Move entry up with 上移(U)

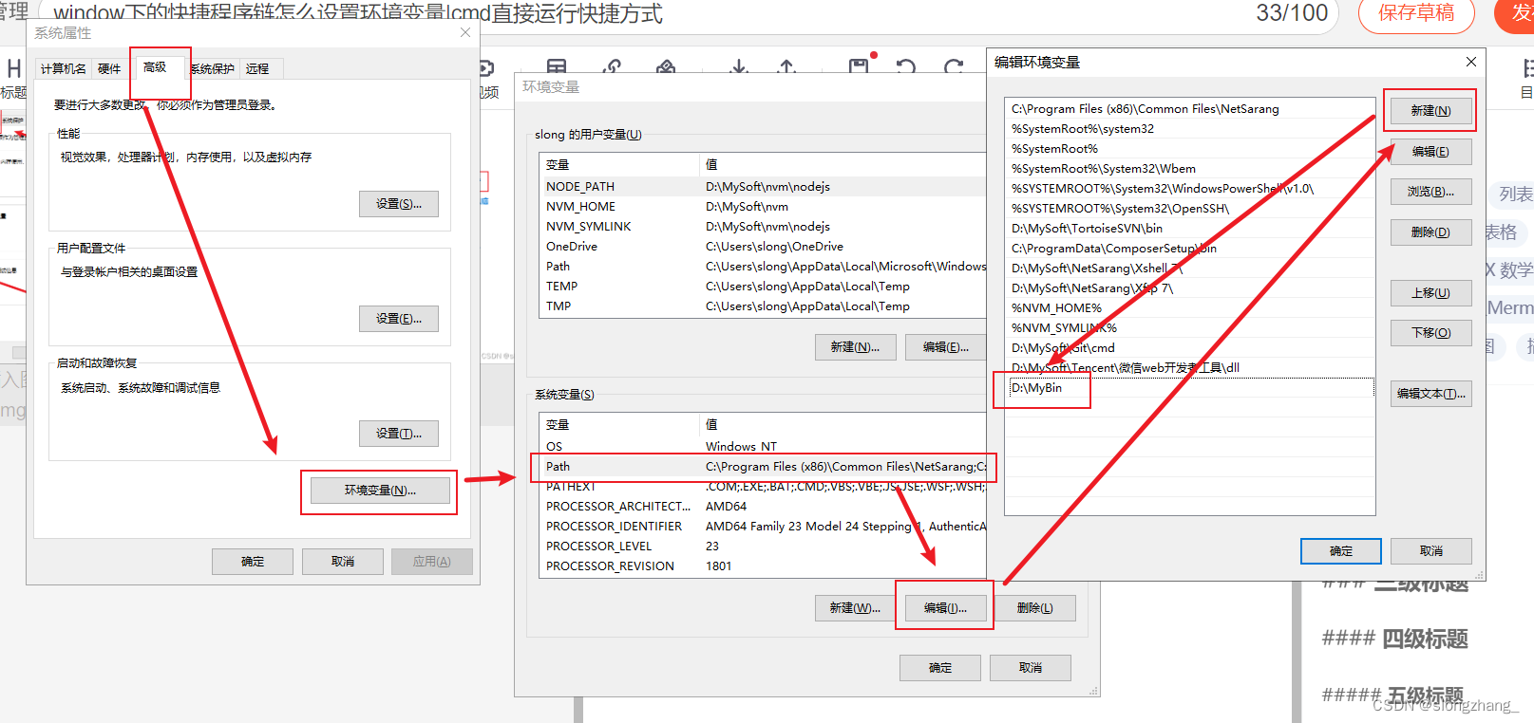pyautogui.click(x=1430, y=293)
